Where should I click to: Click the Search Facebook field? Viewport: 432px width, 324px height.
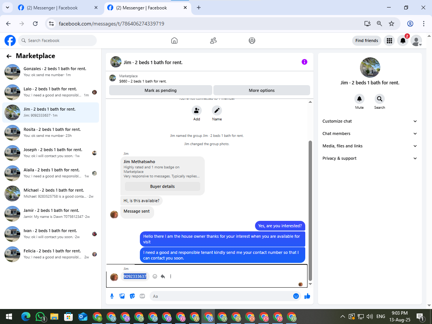[x=58, y=40]
